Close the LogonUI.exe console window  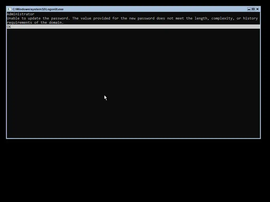coord(257,9)
